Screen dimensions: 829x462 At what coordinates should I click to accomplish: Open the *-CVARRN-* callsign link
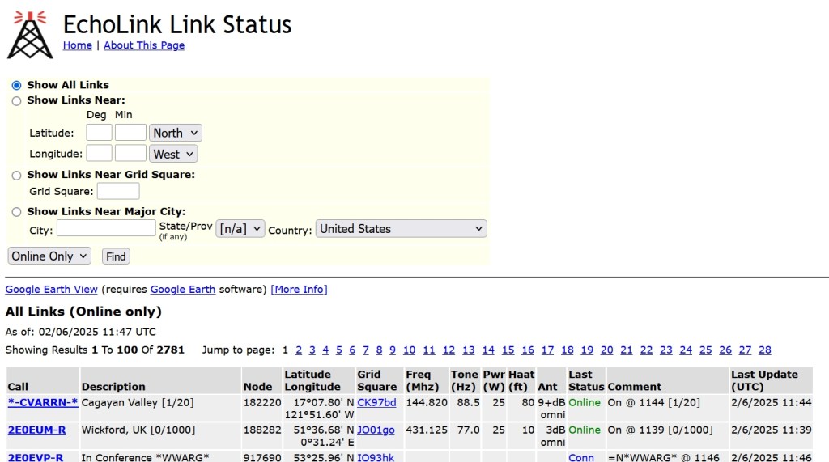pos(43,402)
